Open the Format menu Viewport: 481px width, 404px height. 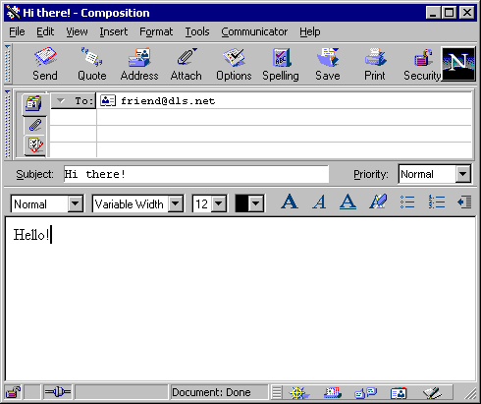pos(156,31)
